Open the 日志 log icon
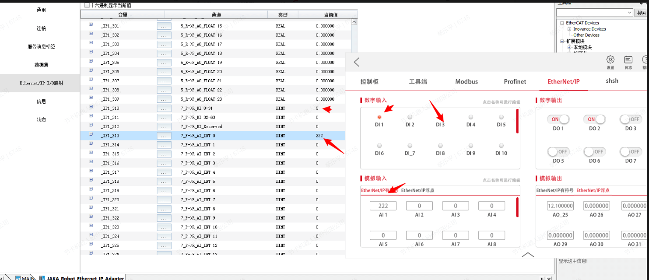649x280 pixels. click(x=628, y=60)
